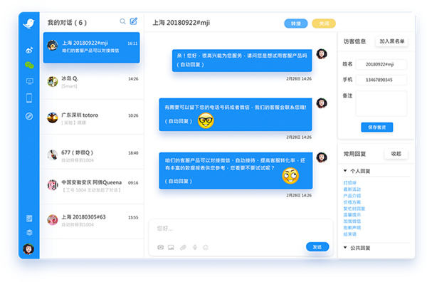Attach a file using the paperclip icon
This screenshot has width=427, height=282.
(183, 247)
